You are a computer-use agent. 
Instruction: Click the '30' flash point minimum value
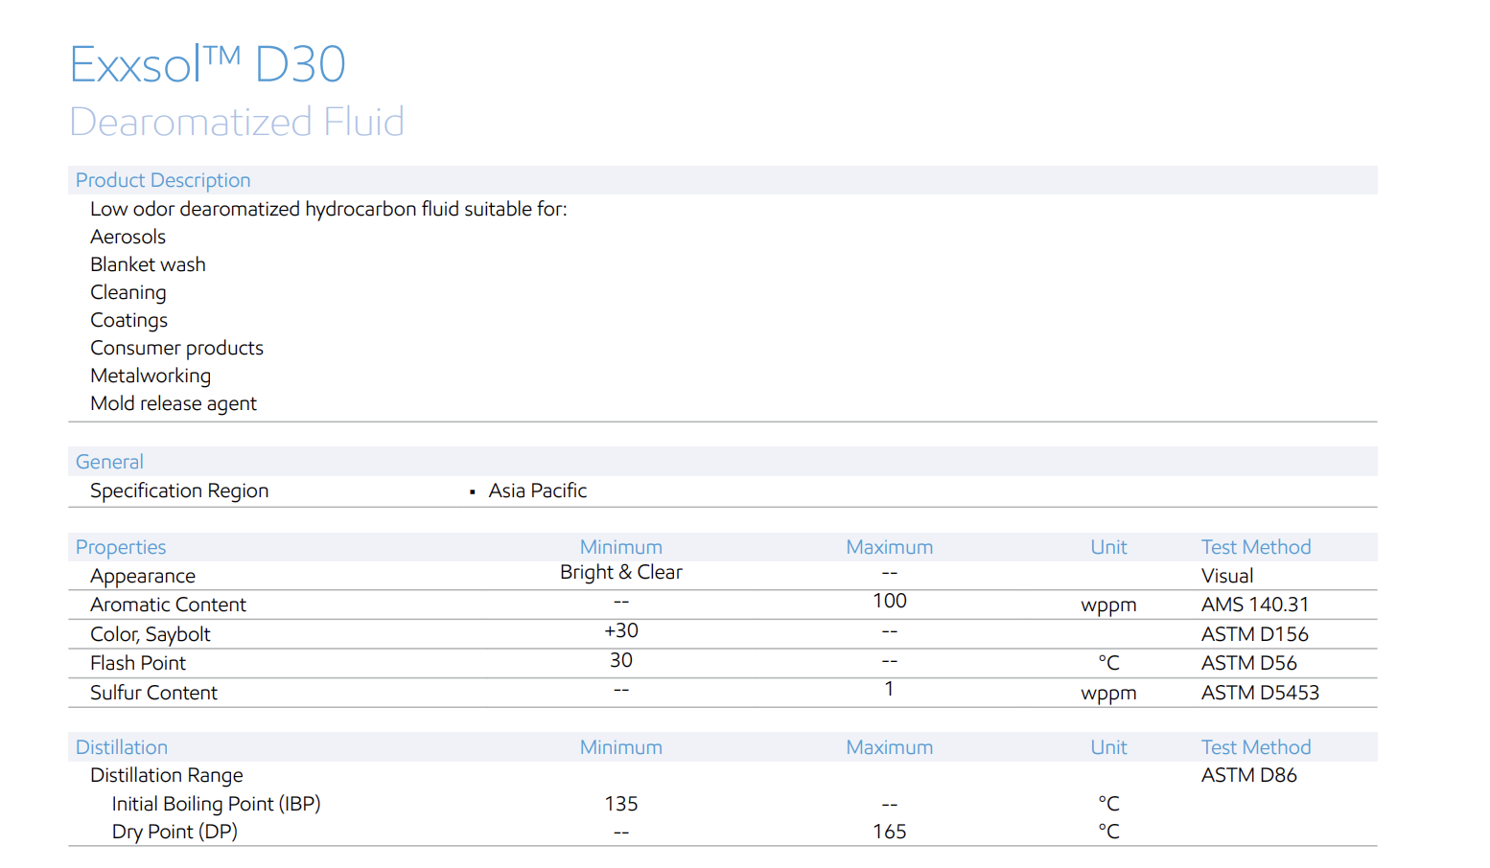coord(621,660)
